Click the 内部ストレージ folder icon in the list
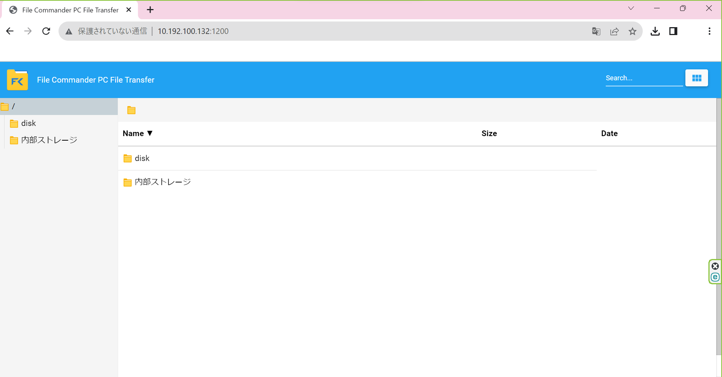Image resolution: width=722 pixels, height=377 pixels. click(x=128, y=182)
